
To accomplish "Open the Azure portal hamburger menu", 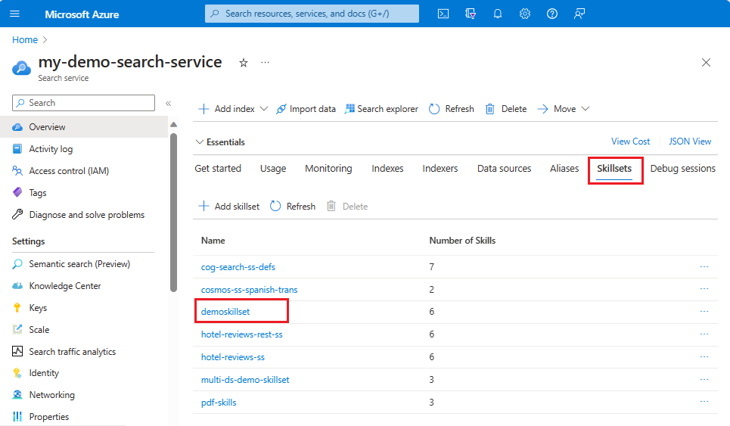I will pyautogui.click(x=15, y=14).
